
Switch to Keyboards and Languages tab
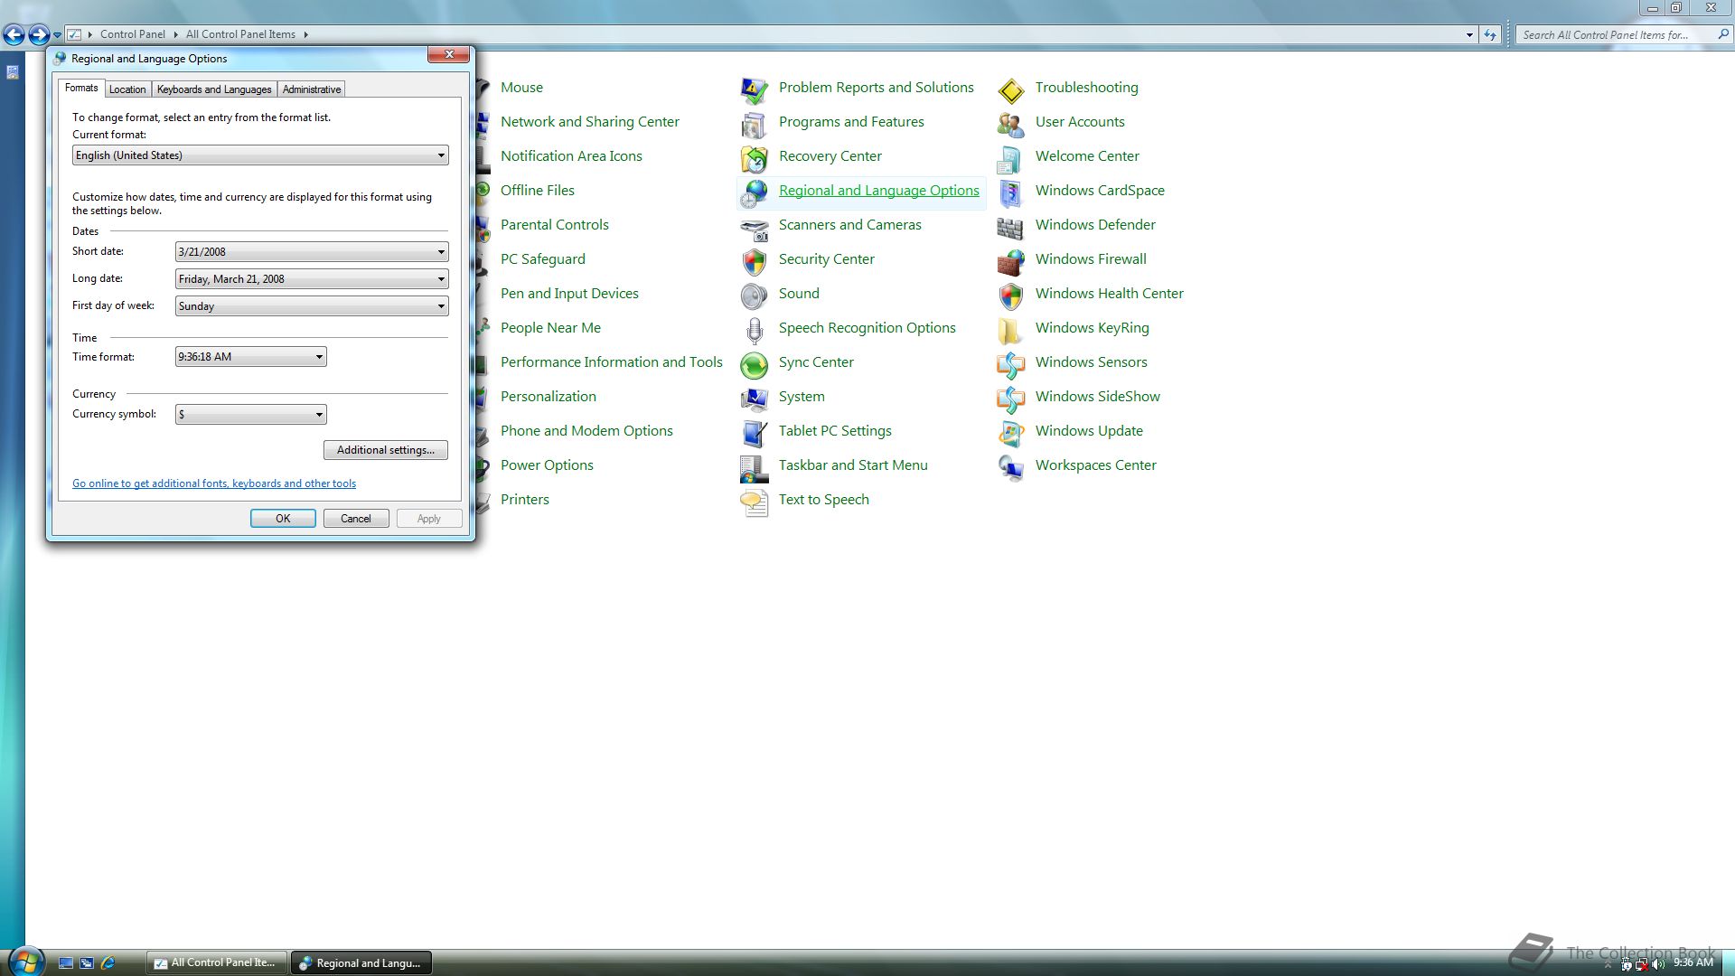[x=214, y=89]
